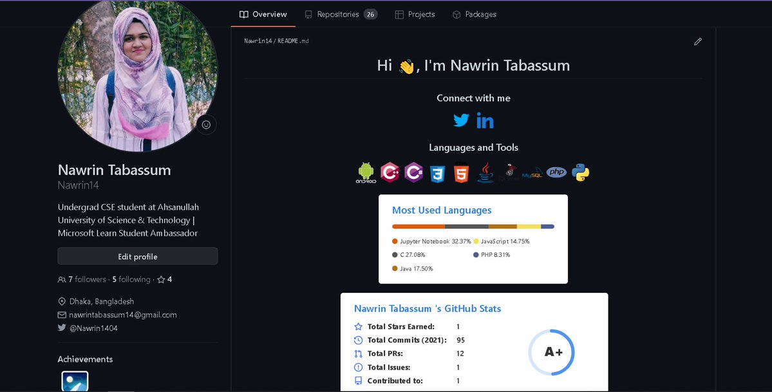
Task: Click the PHP logo icon
Action: (x=556, y=172)
